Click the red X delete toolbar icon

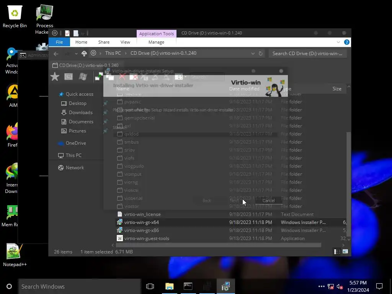[x=122, y=77]
